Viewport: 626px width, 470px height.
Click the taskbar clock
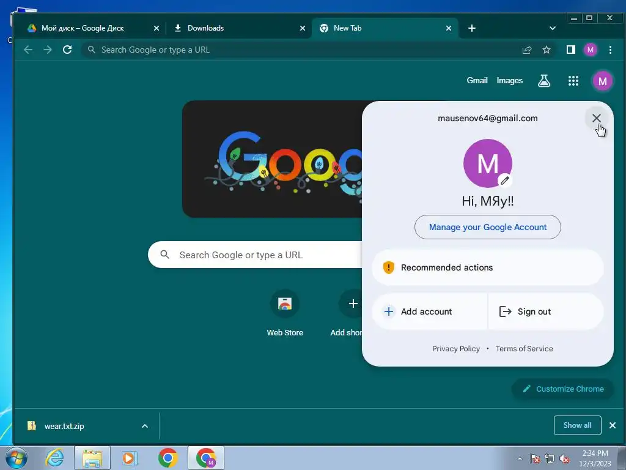(595, 458)
